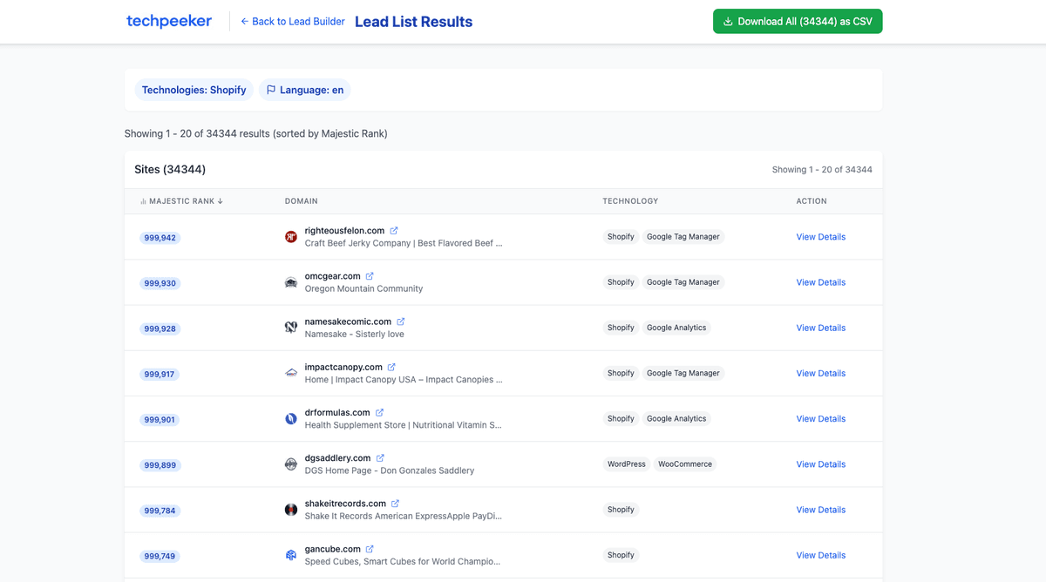The image size is (1046, 582).
Task: Open righteousfelon.com via its external-link icon
Action: [393, 230]
